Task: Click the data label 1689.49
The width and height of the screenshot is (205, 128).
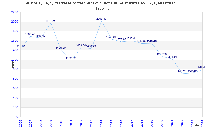Action: 30,34
